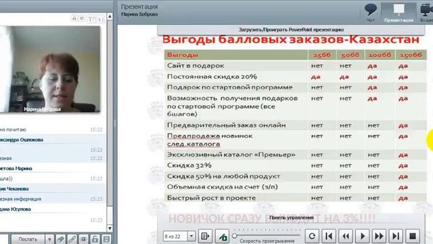Click the green annotation icon in control panel
This screenshot has width=433, height=244.
click(x=223, y=237)
